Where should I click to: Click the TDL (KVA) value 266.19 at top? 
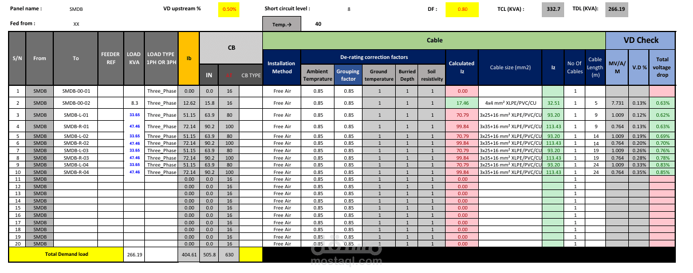(x=616, y=9)
